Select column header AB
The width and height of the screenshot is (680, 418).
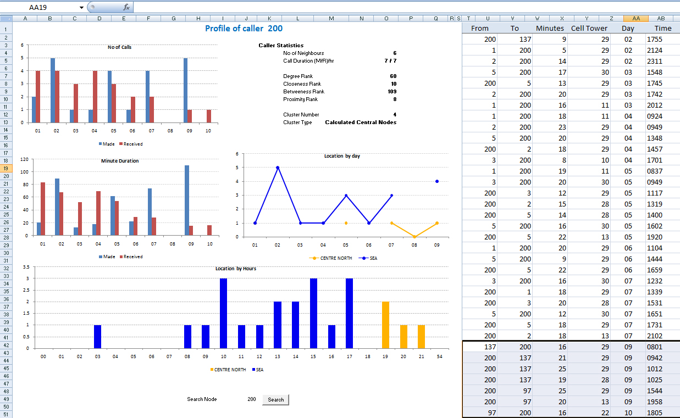661,19
